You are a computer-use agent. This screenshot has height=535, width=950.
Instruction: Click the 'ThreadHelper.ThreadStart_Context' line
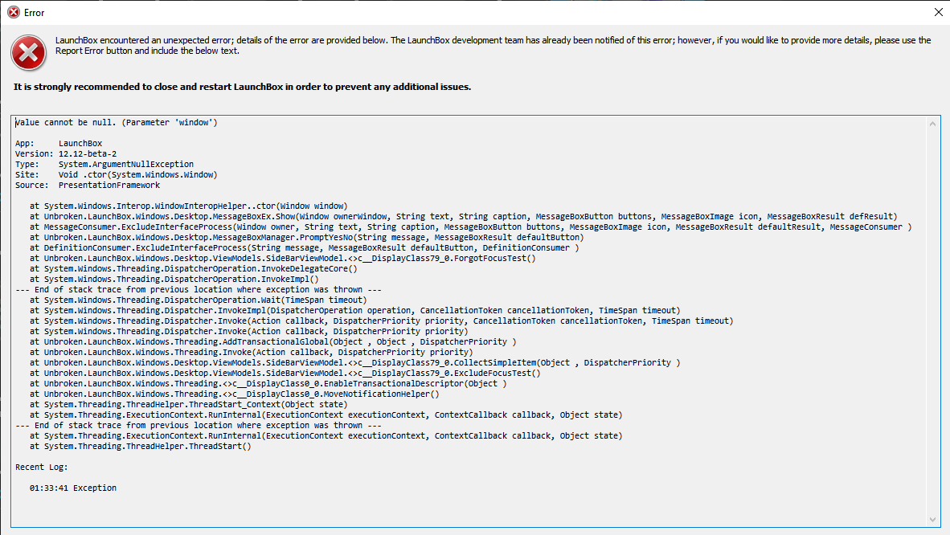coord(188,404)
